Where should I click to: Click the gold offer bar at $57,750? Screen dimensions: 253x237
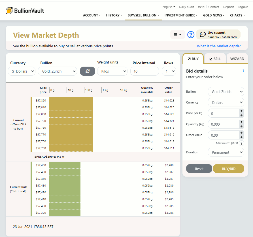tap(71, 148)
